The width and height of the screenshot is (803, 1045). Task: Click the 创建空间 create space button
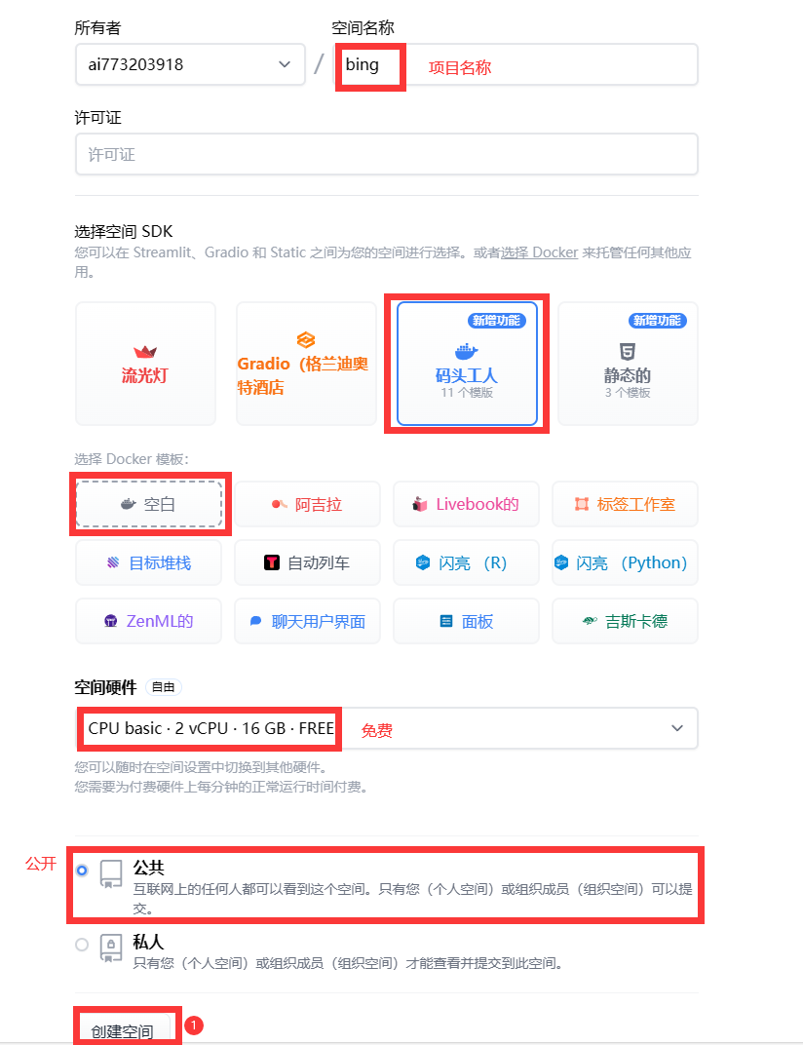tap(126, 1029)
